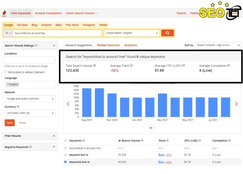Switch to the Play Store tab
The height and width of the screenshot is (174, 243).
click(72, 25)
